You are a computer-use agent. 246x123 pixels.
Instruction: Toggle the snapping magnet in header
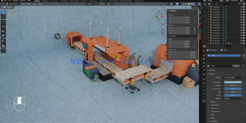click(101, 4)
